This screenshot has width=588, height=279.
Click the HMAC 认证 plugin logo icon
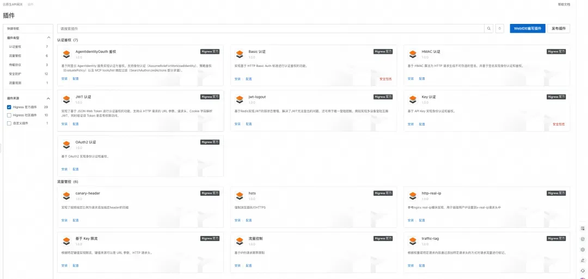[x=413, y=54]
